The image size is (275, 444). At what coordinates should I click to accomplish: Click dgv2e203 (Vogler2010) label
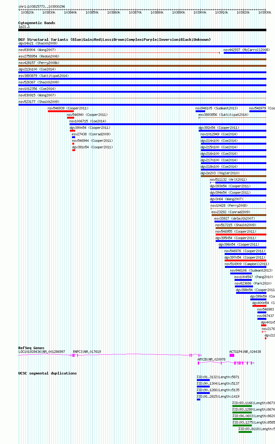coord(220,173)
